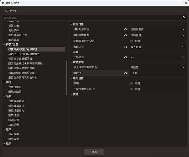Enable 在实例中也可修改 checkbox
The height and width of the screenshot is (157, 189).
click(132, 89)
